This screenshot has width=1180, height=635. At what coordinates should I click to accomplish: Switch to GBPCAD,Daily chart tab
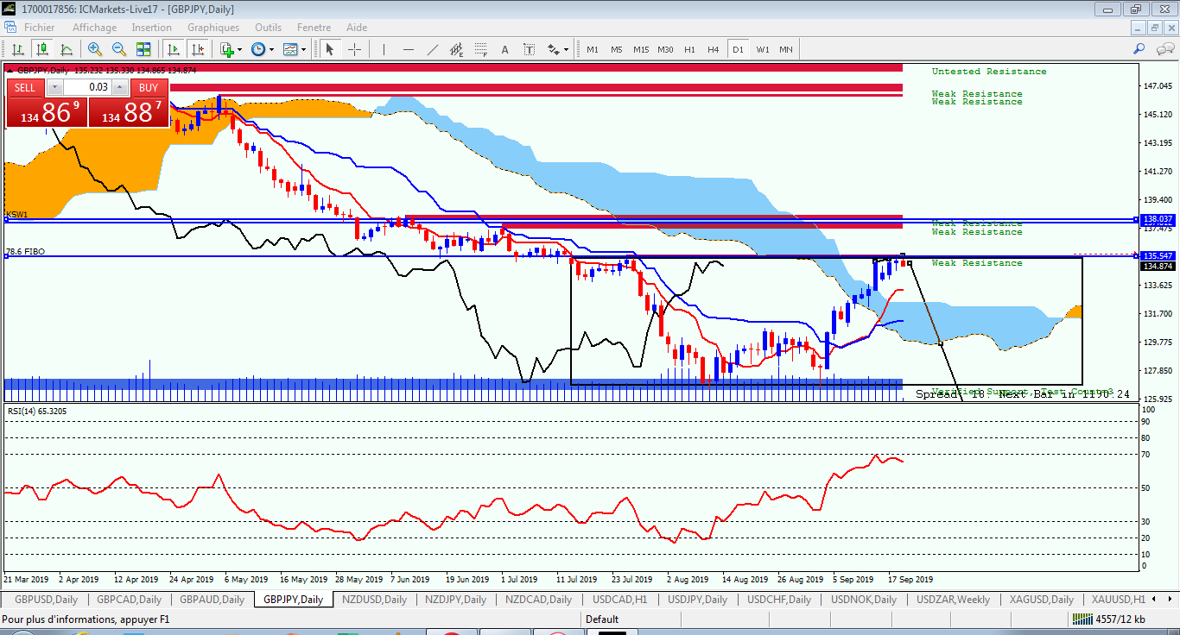130,600
